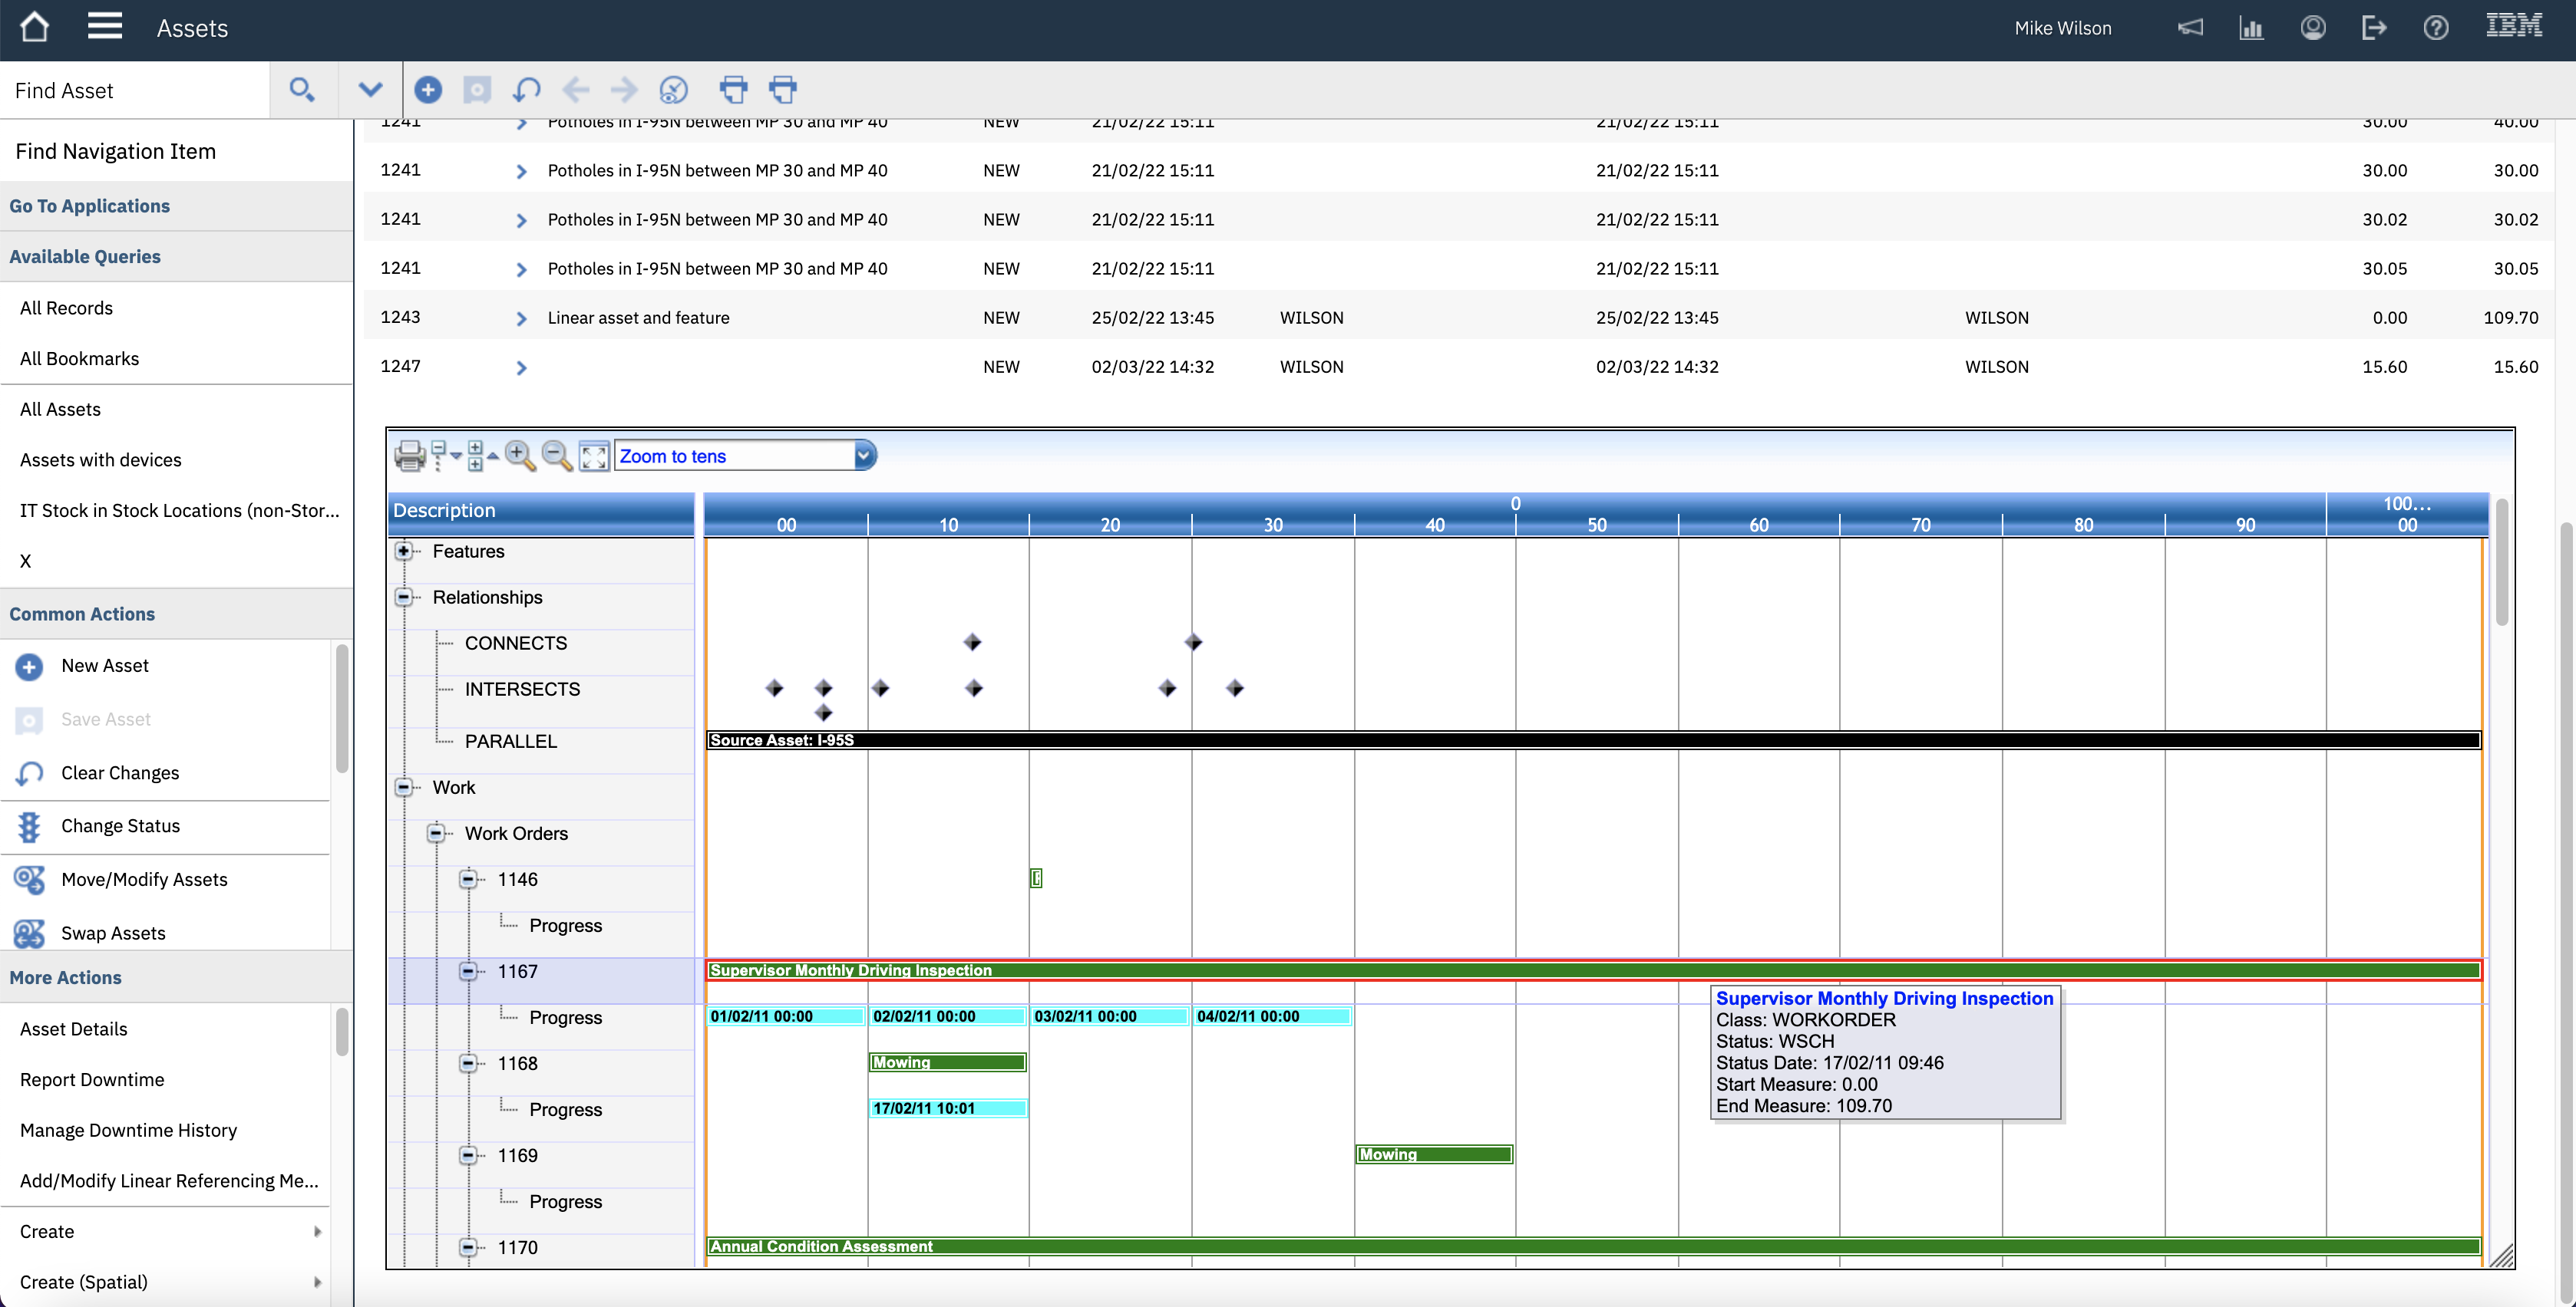Click the fit-to-window icon above the Gantt chart
This screenshot has width=2576, height=1307.
point(593,456)
